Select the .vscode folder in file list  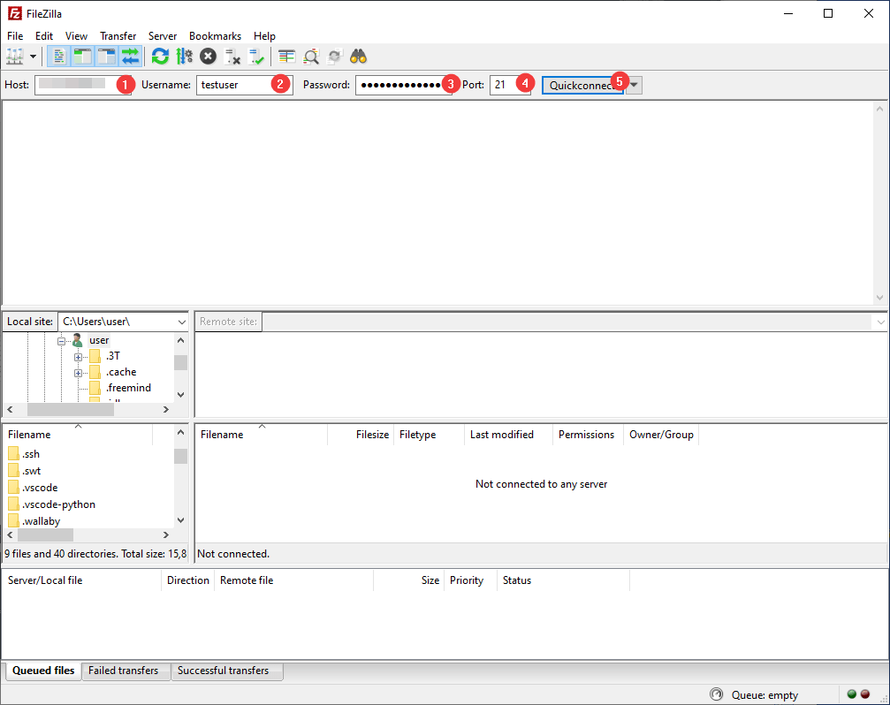click(x=40, y=487)
